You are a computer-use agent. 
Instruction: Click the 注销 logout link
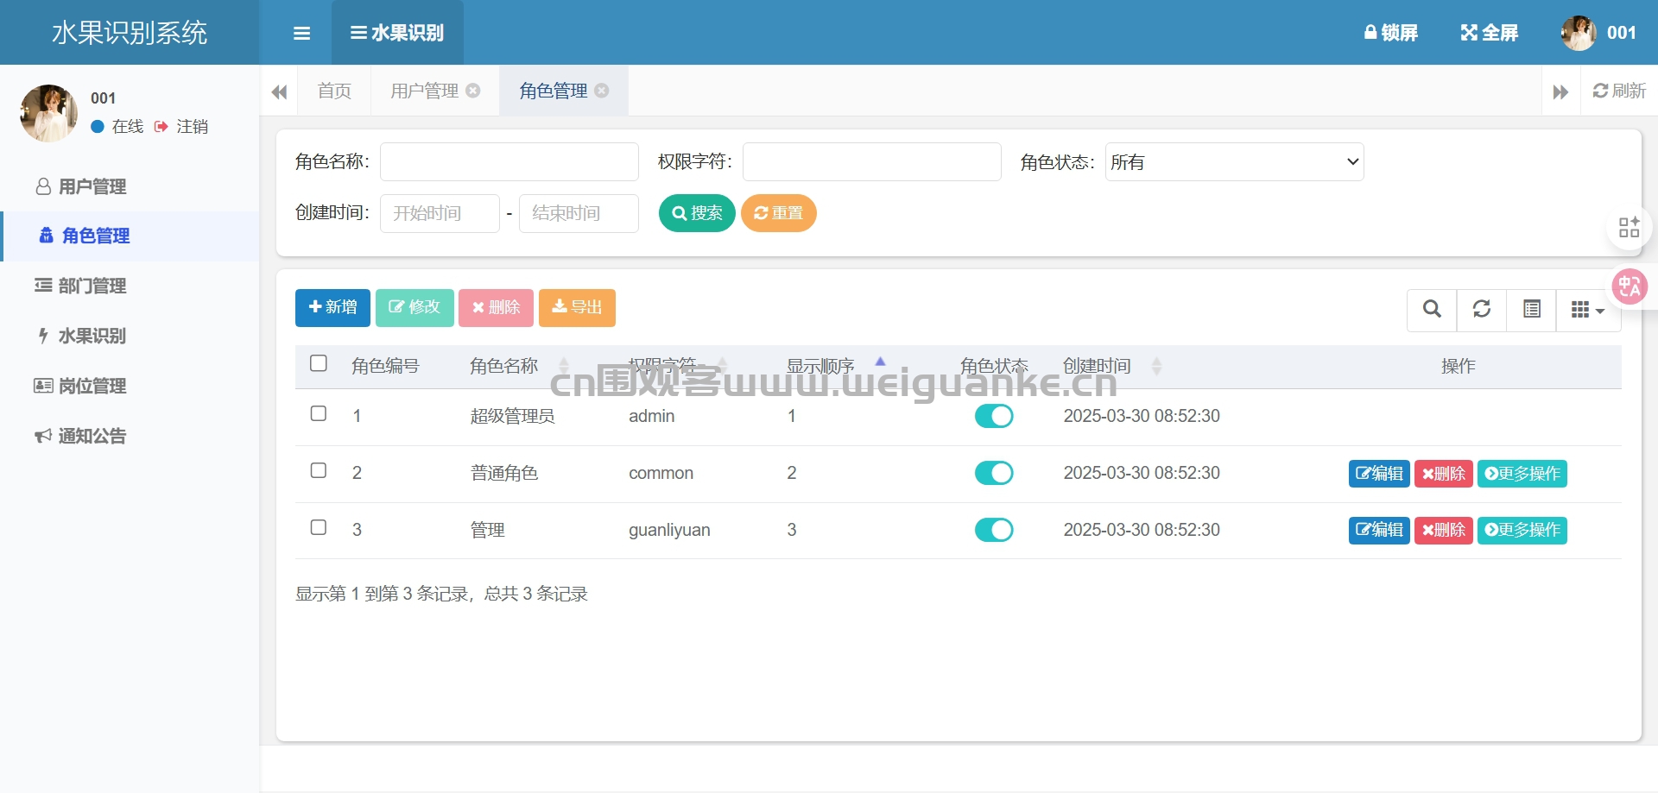(x=181, y=127)
